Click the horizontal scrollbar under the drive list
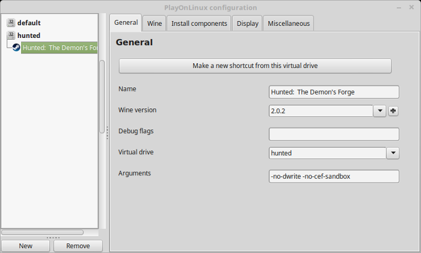 pos(43,232)
